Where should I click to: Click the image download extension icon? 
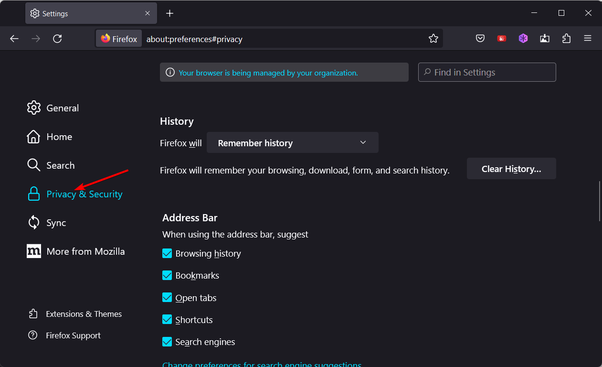545,39
